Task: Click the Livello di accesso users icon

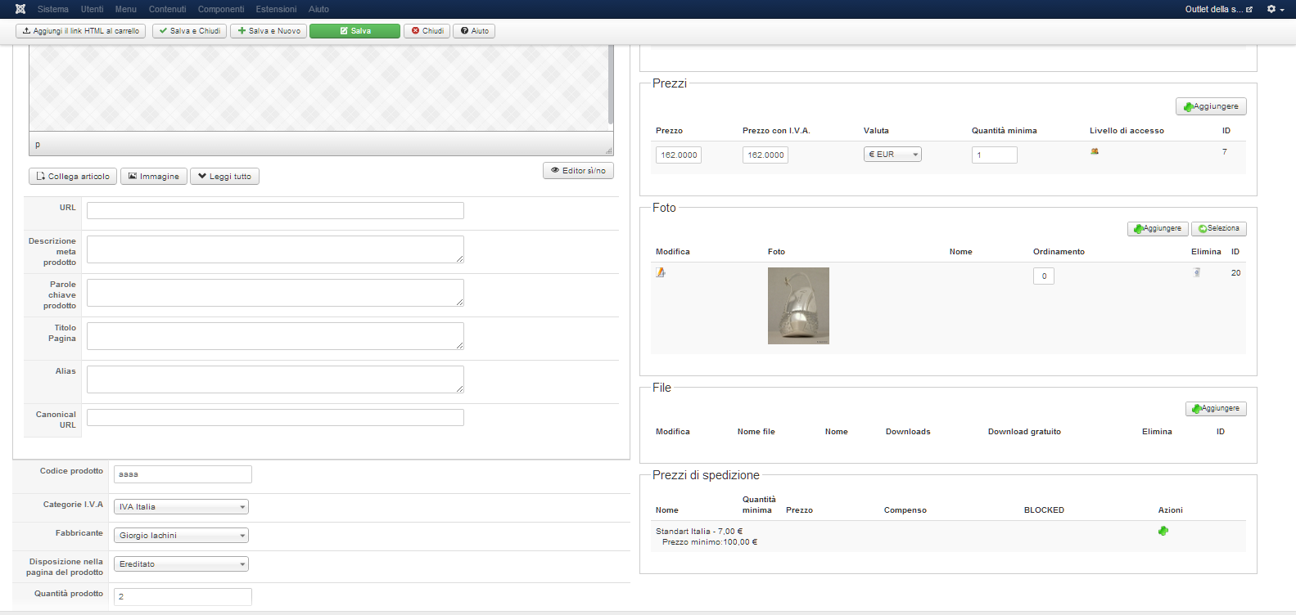Action: [1095, 151]
